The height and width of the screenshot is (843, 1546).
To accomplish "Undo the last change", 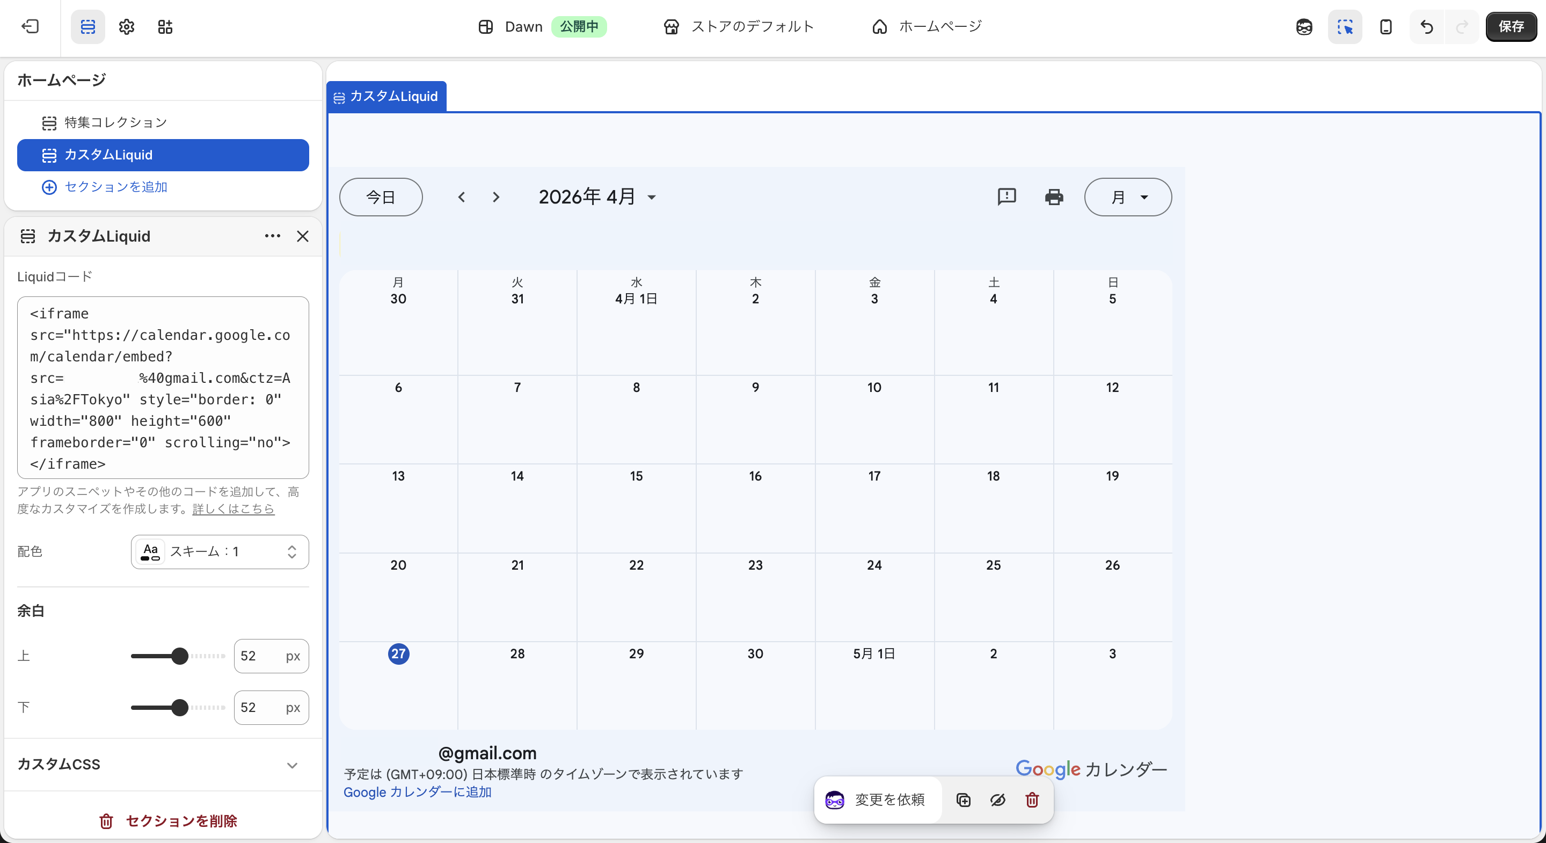I will 1427,26.
